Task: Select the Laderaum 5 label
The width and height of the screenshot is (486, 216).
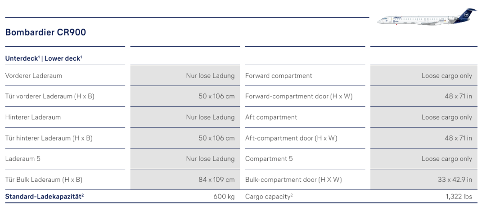Action: [22, 159]
